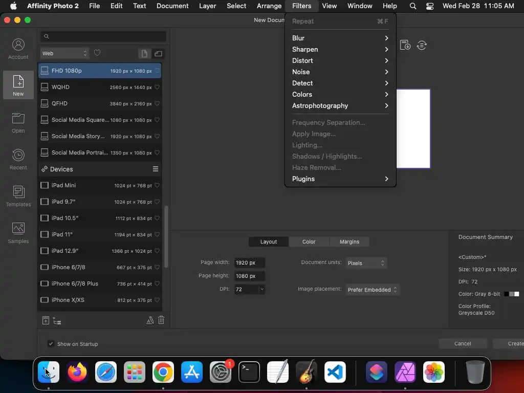
Task: Open the Document menu
Action: coord(172,6)
